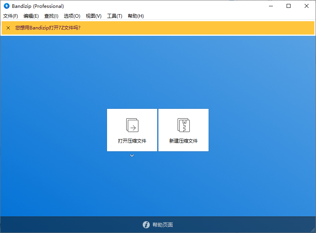Viewport: 316px width, 233px height.
Task: Open the 文件(F) menu
Action: pyautogui.click(x=11, y=16)
